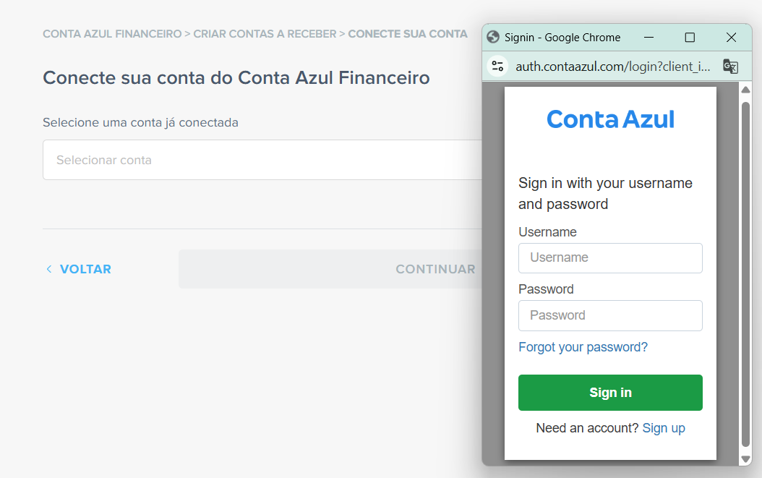This screenshot has height=478, width=762.
Task: Click the Sign up link
Action: tap(664, 428)
